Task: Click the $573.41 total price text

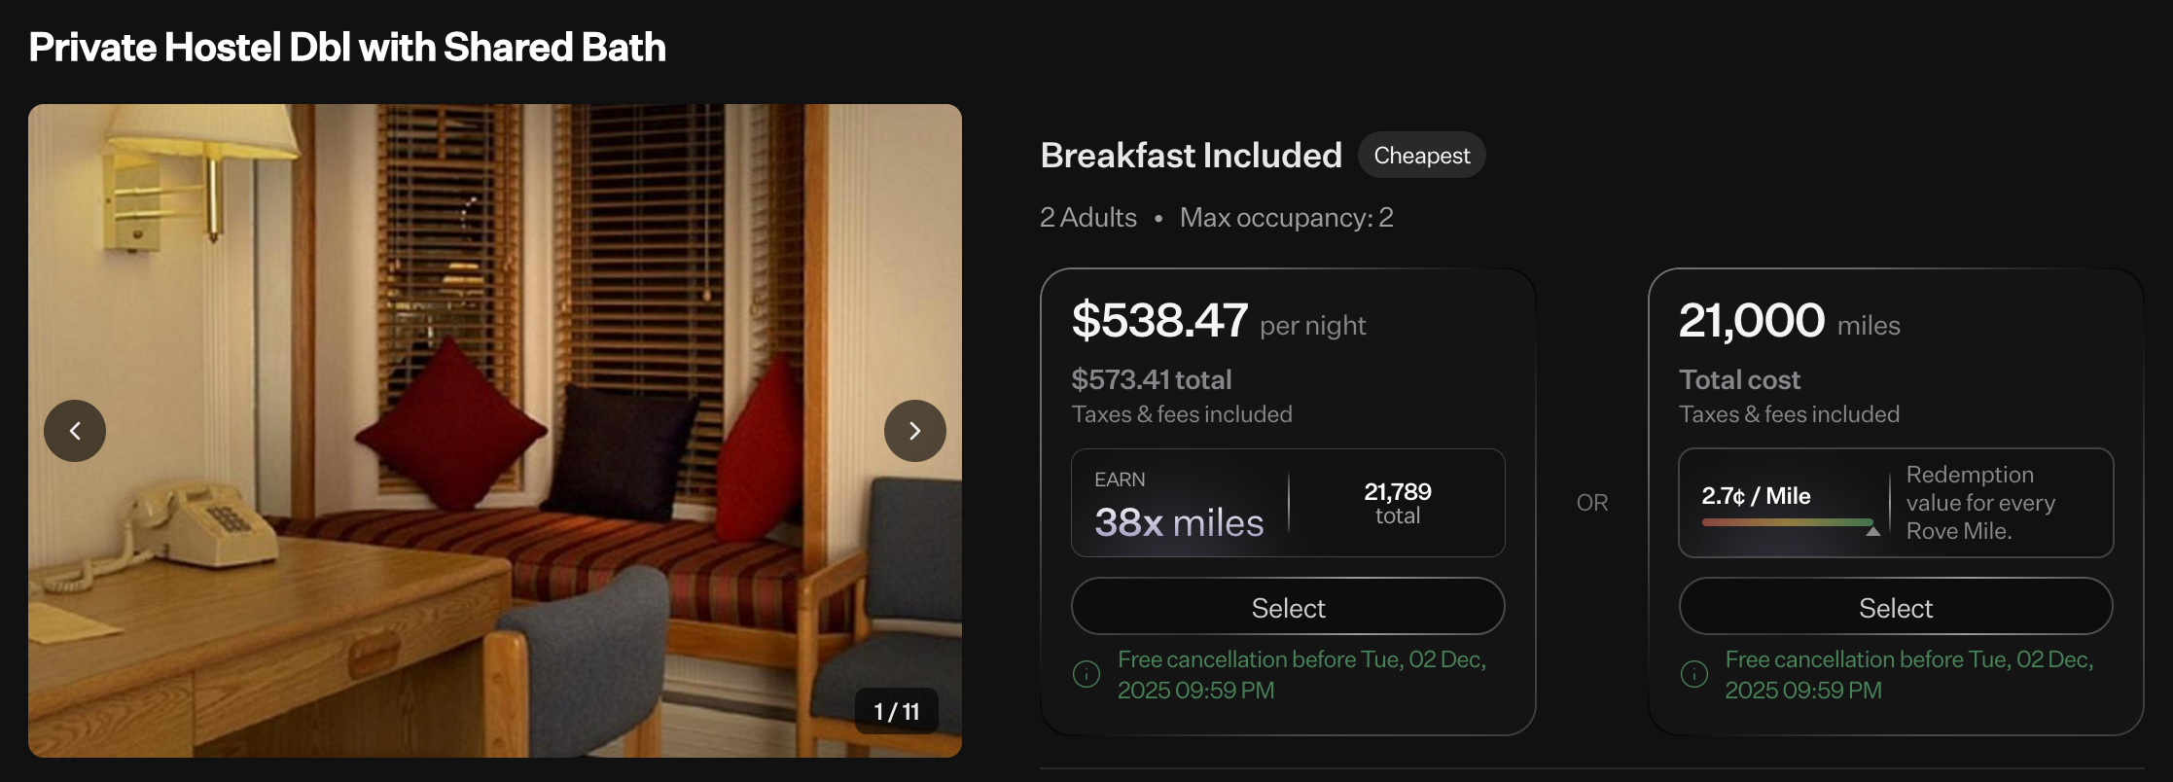Action: point(1152,379)
